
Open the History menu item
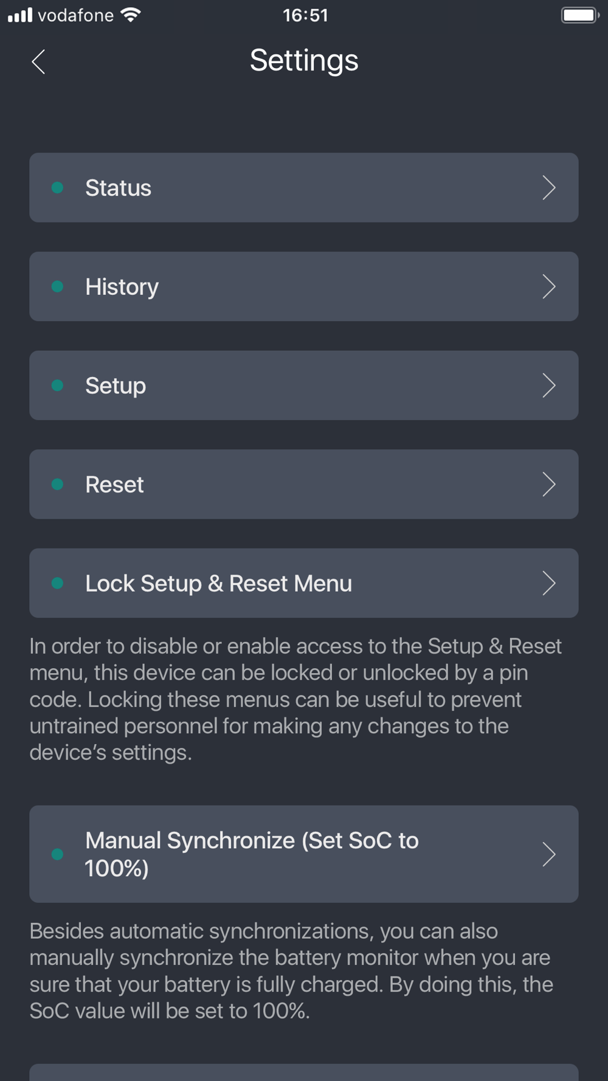pos(304,286)
